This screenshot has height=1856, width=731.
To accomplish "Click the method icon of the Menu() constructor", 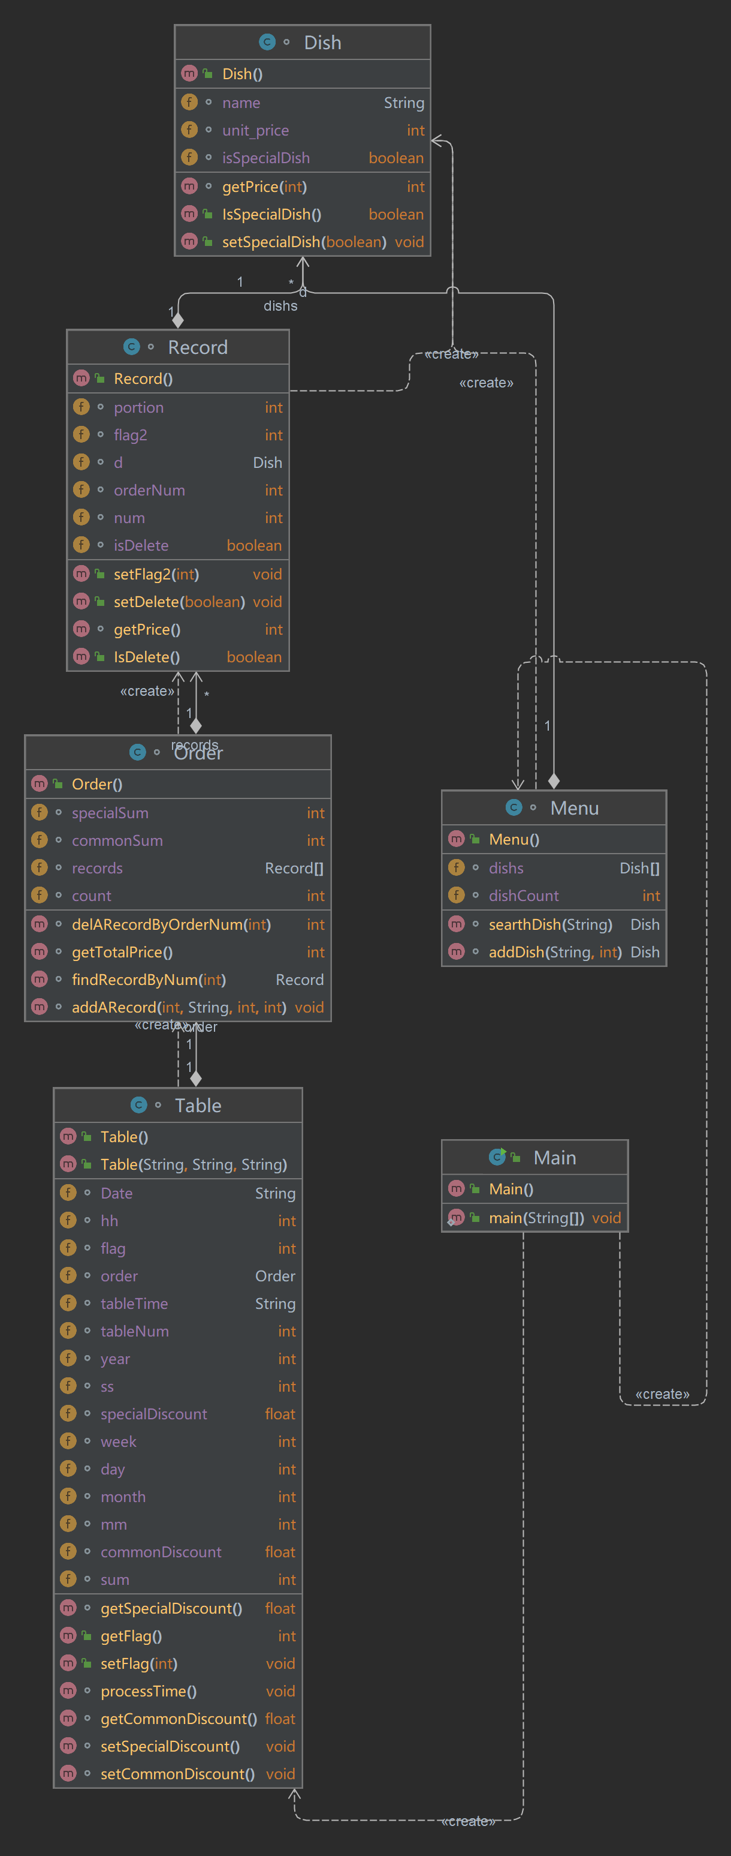I will tap(456, 838).
